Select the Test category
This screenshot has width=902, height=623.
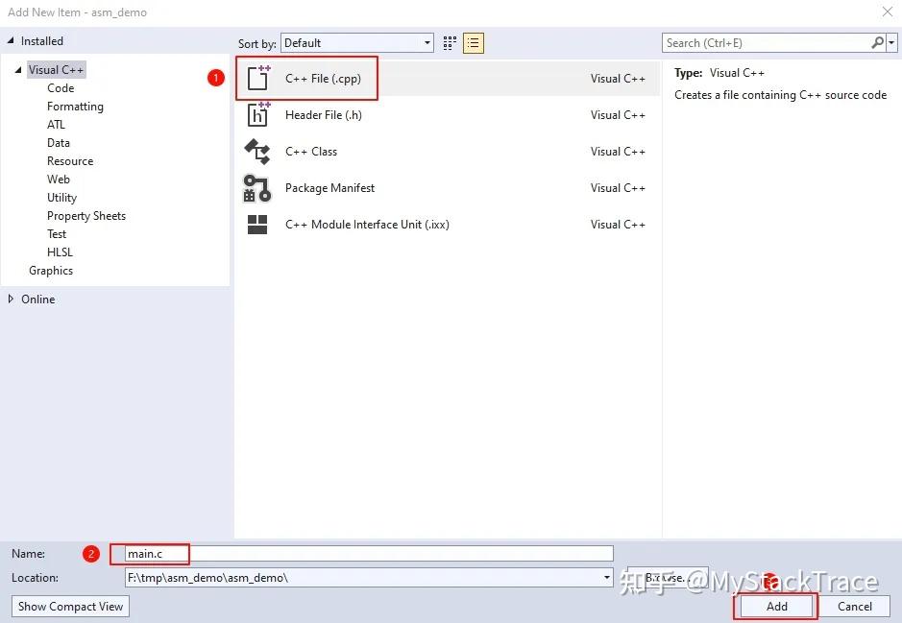(x=57, y=234)
